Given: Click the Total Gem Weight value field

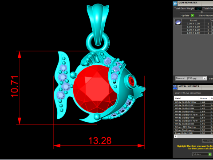Looking at the screenshot, I should (198, 8).
